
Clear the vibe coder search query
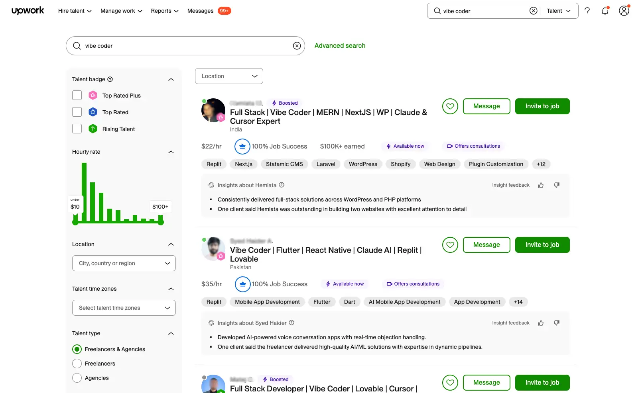[x=297, y=45]
